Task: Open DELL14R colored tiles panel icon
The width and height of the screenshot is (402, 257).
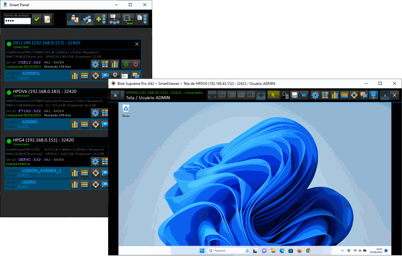Action: [x=105, y=64]
